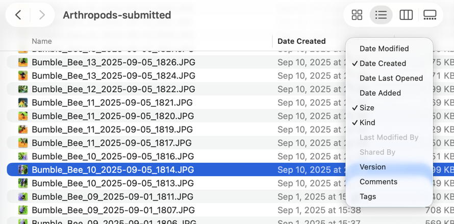Sort by the Date Created column header

coord(301,41)
